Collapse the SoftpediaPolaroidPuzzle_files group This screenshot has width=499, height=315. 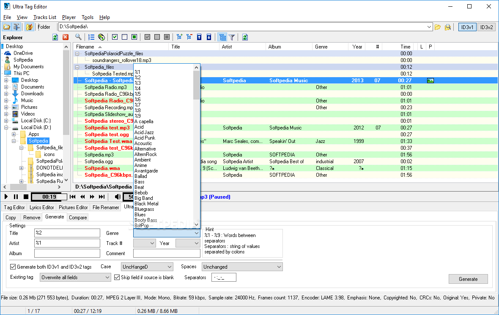click(77, 54)
